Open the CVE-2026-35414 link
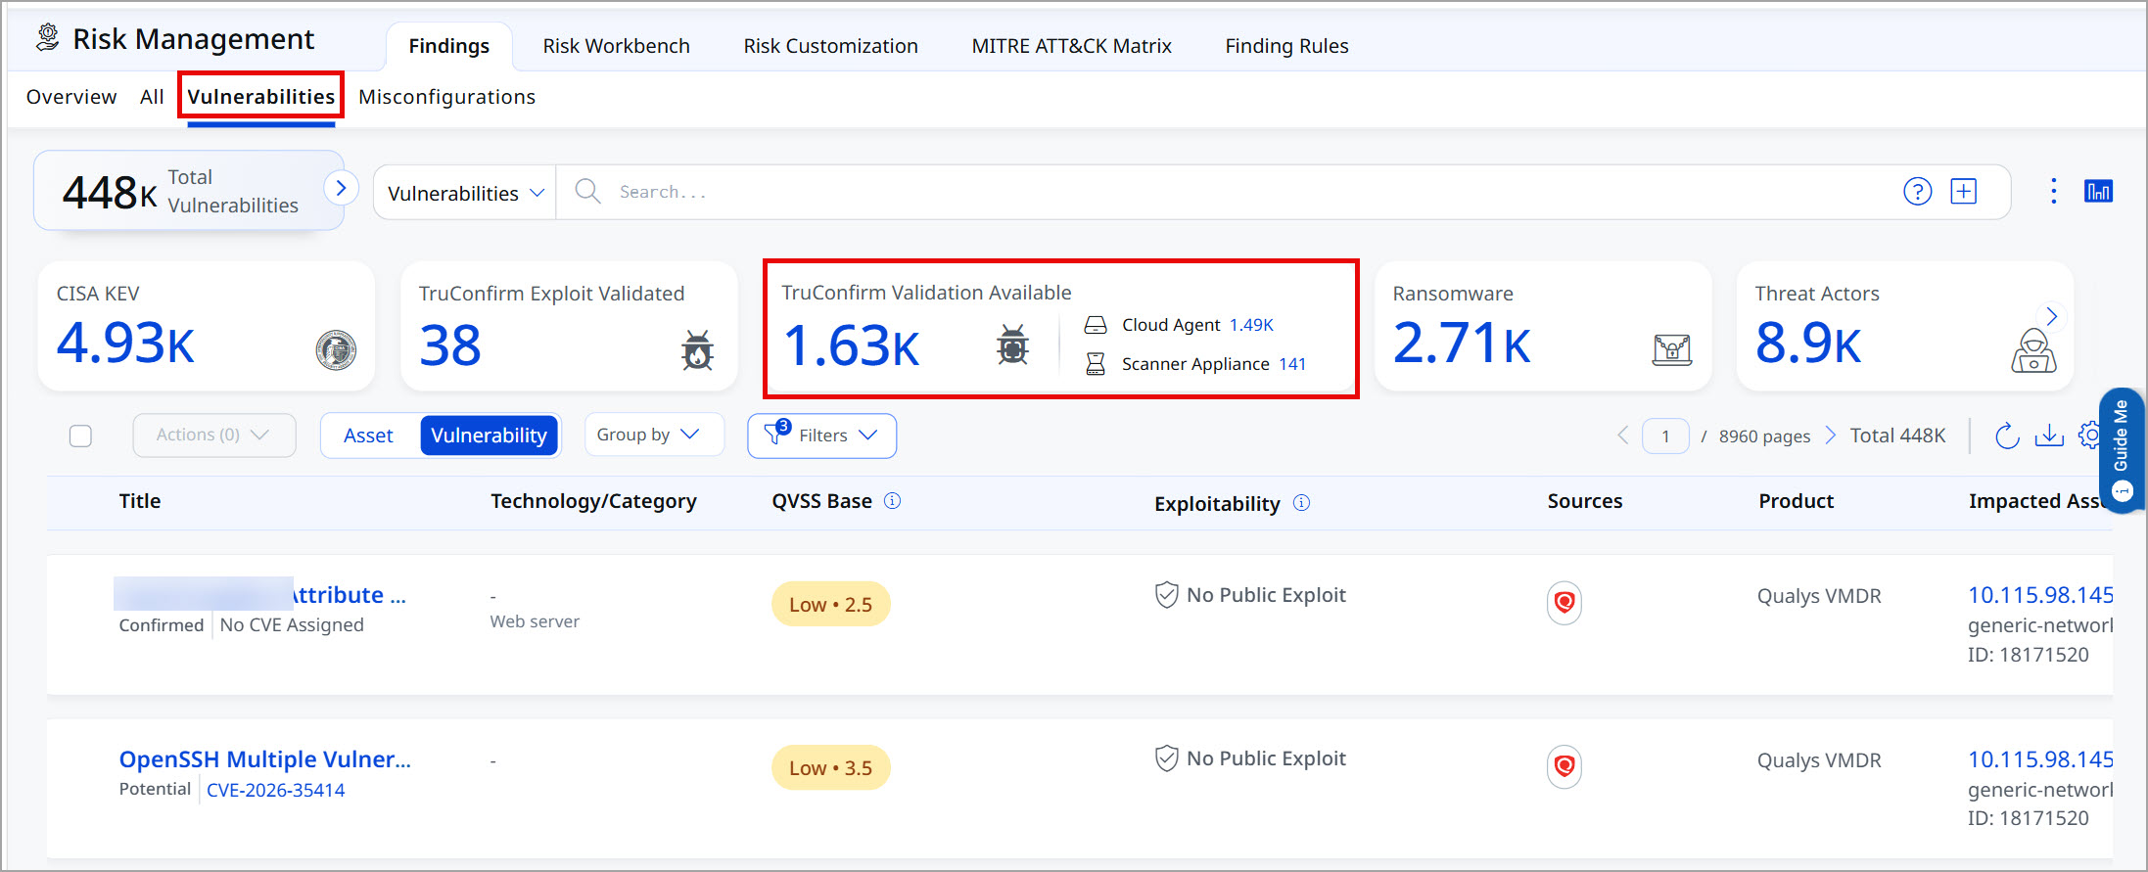Screen dimensions: 2148x872 [275, 790]
